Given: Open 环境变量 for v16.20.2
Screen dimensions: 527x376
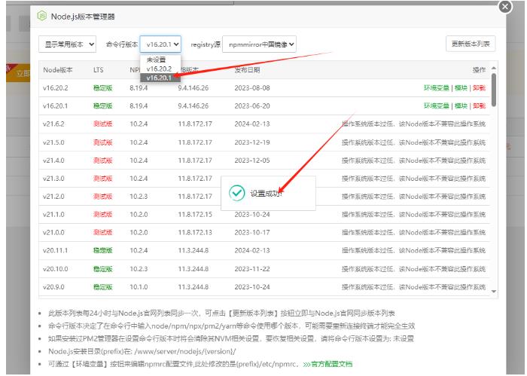Looking at the screenshot, I should (436, 87).
